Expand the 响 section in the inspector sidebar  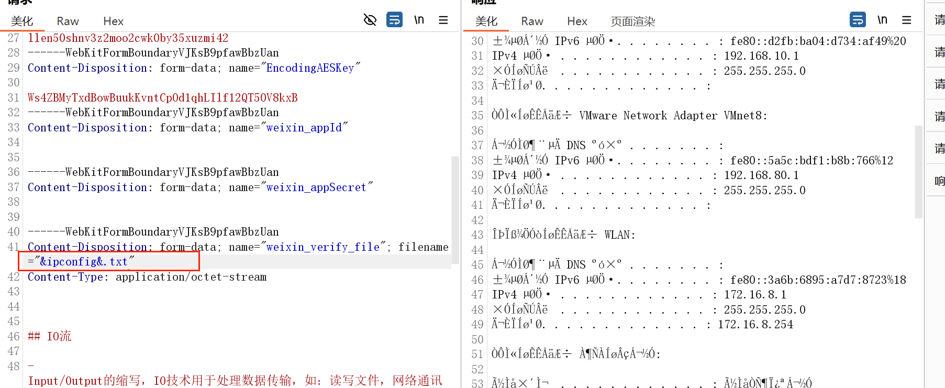click(939, 181)
